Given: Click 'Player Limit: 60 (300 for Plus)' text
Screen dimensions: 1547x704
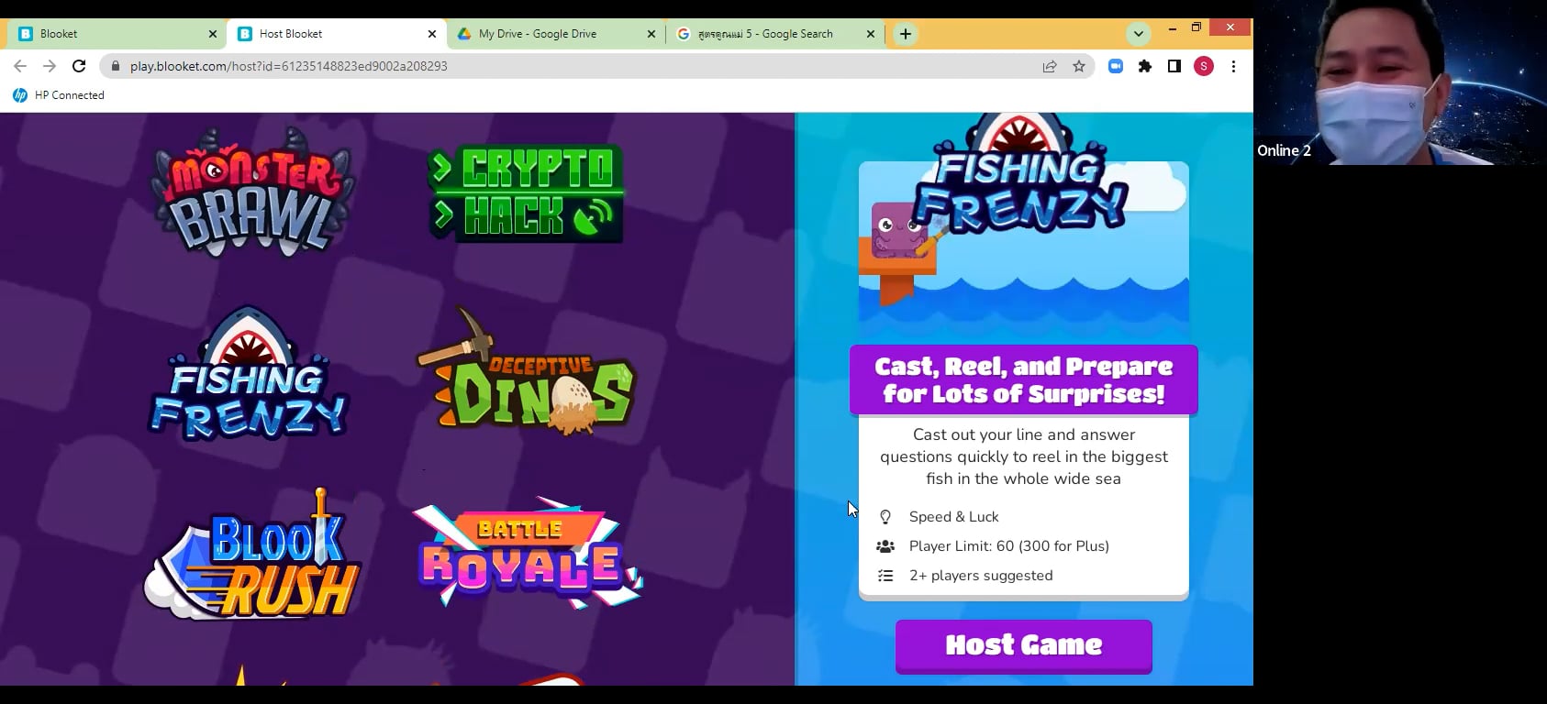Looking at the screenshot, I should coord(1009,546).
